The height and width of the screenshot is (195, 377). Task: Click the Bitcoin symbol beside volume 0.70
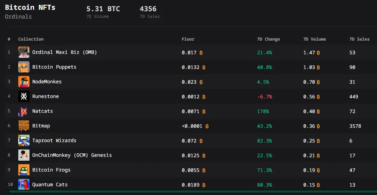[318, 82]
